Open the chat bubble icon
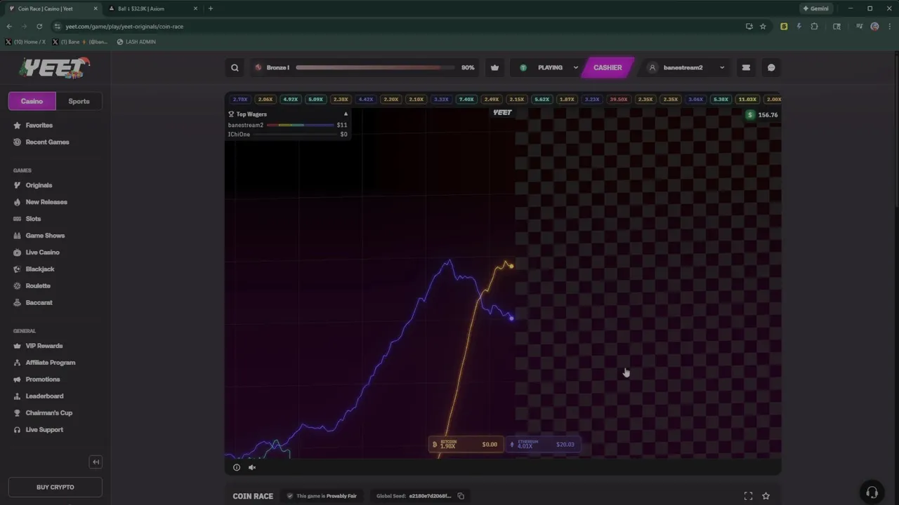Screen dimensions: 899x505 [x=771, y=68]
